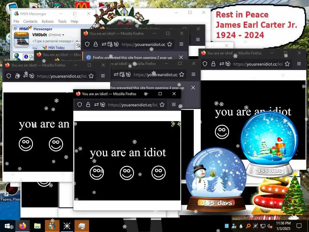
Task: Open hamburger menu in 2 pop-up Firefox window
Action: click(x=181, y=44)
